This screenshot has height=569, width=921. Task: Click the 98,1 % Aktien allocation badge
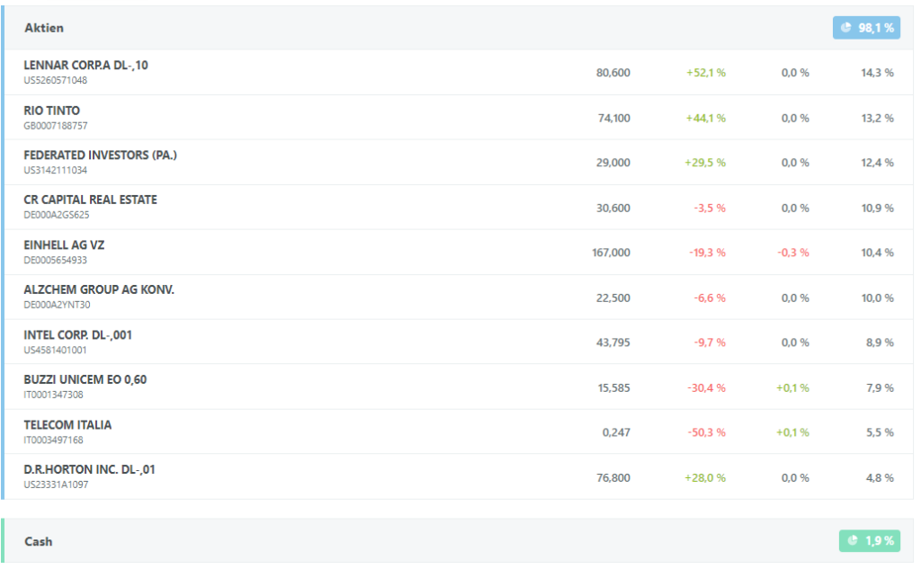866,28
